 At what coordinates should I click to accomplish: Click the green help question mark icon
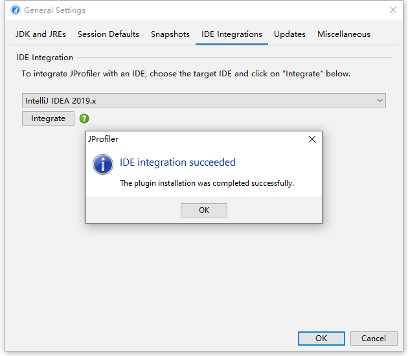click(x=84, y=118)
